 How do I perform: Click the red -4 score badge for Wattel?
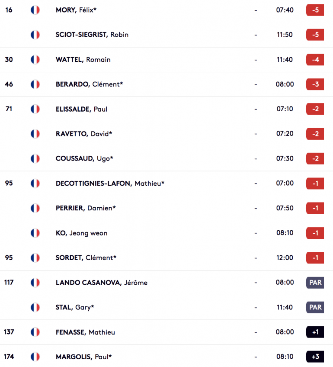(315, 60)
